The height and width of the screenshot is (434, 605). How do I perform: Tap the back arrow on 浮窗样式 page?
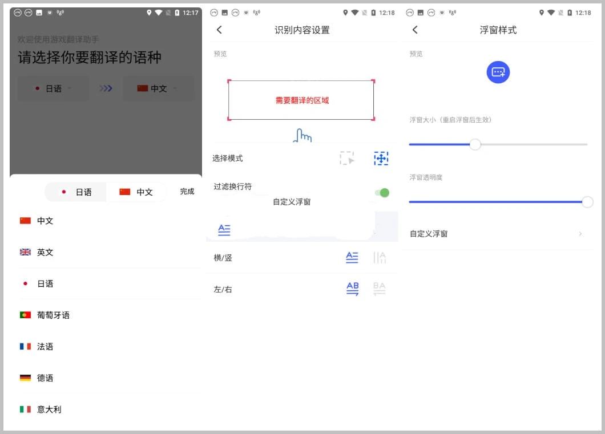click(415, 30)
